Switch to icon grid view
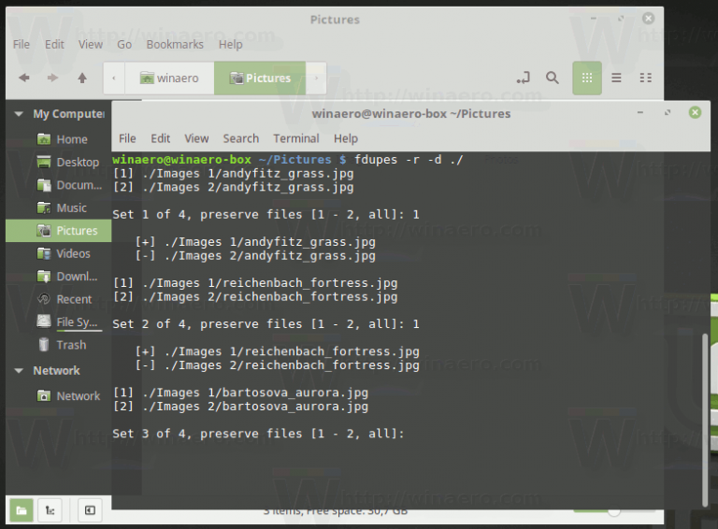 587,79
